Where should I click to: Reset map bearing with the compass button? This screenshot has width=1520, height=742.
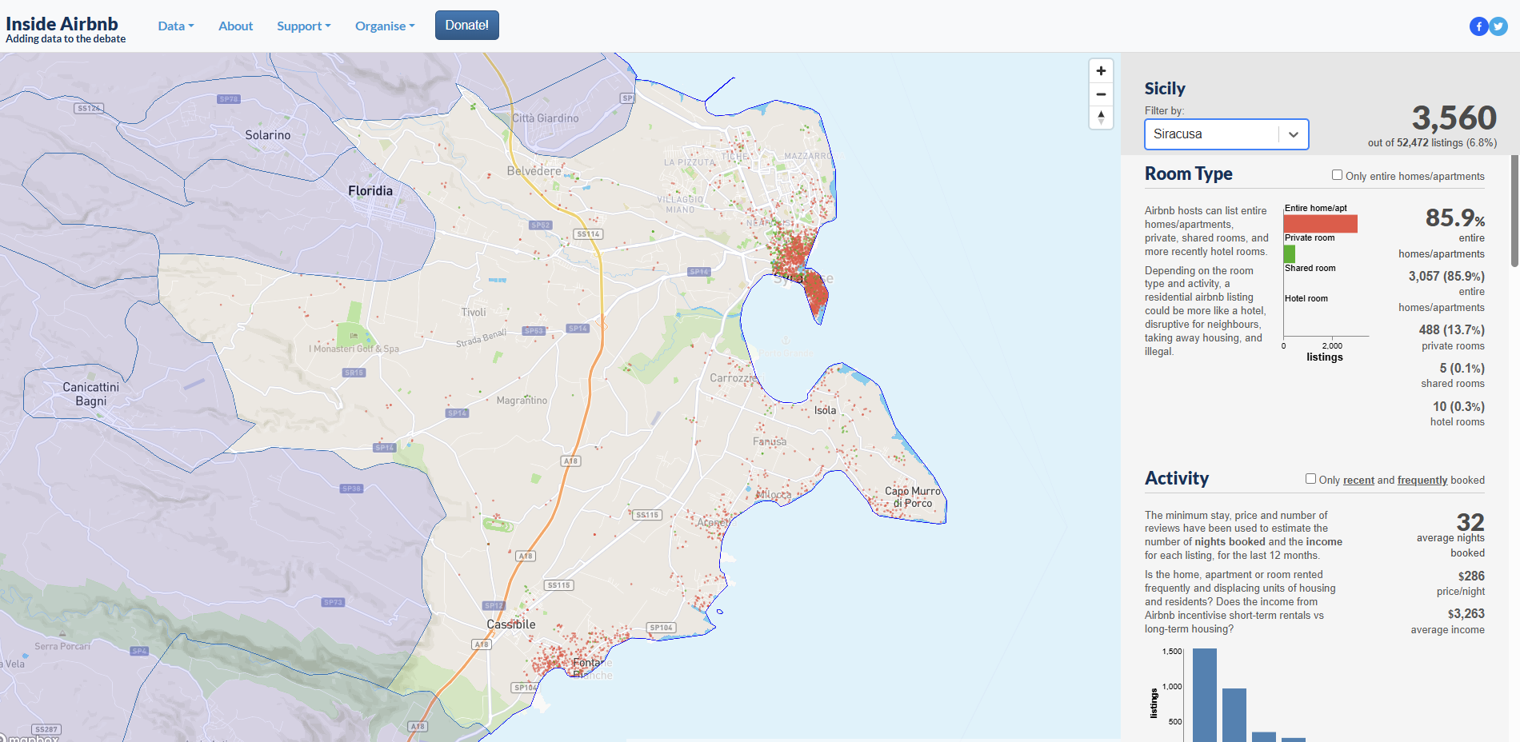[1101, 118]
